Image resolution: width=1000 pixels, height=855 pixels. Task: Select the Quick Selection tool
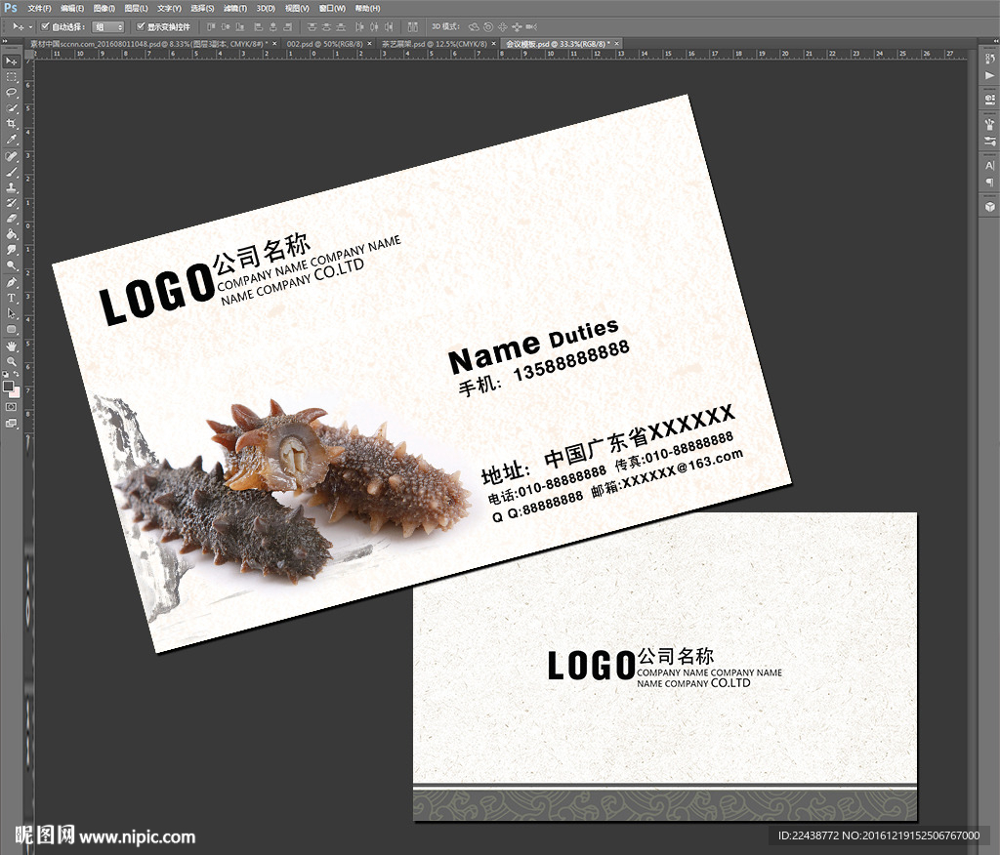(12, 108)
